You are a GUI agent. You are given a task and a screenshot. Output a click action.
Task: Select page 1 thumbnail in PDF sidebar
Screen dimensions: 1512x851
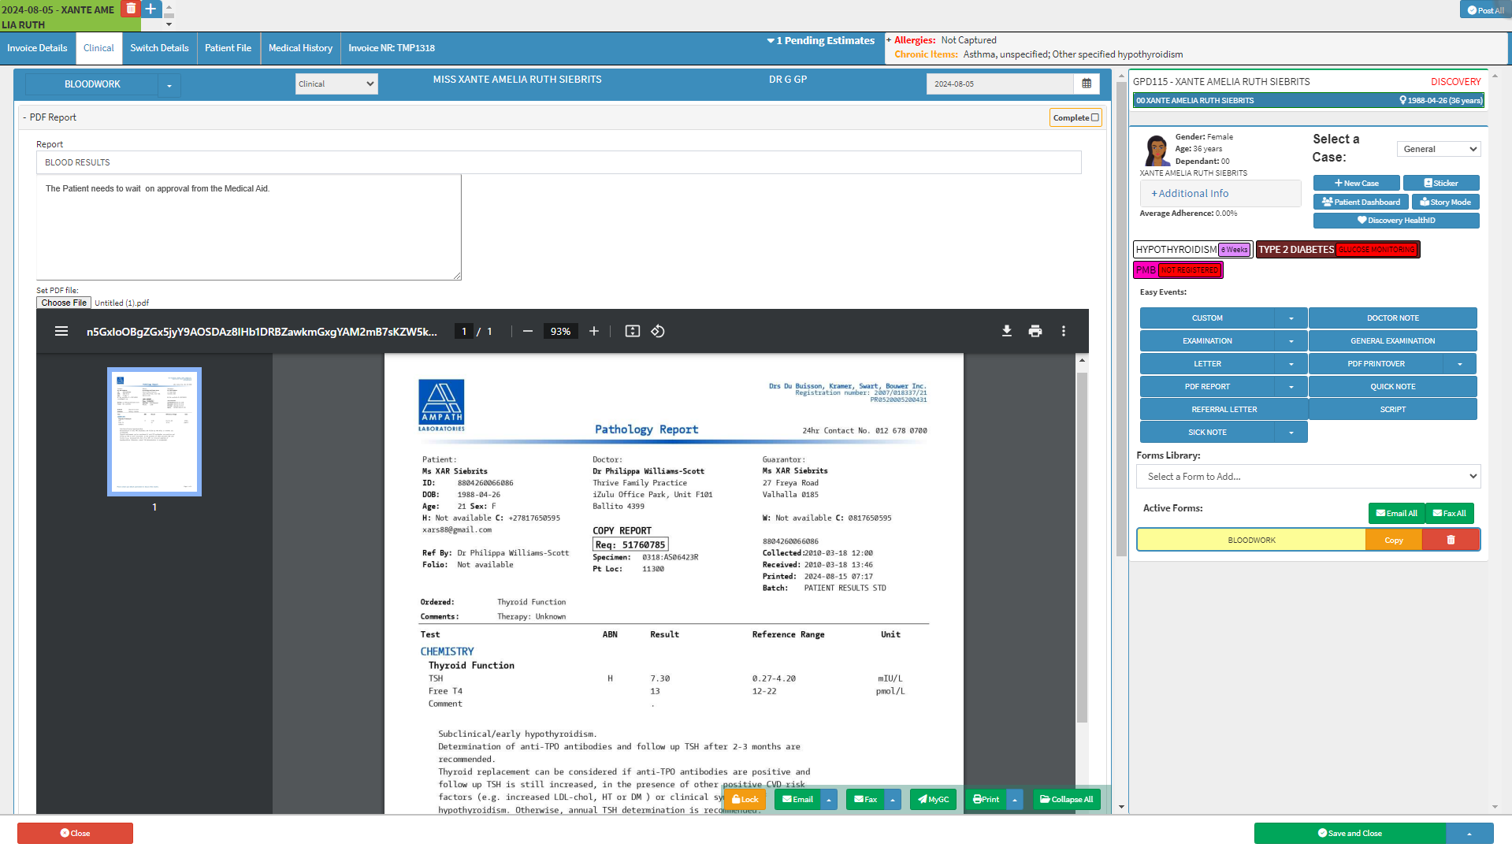[x=154, y=432]
